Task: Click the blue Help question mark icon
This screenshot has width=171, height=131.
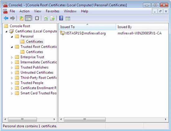Action: (x=61, y=18)
